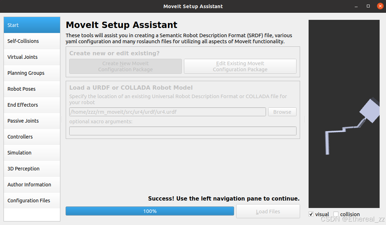Screen dimensions: 386x225
Task: Click the 'Create new or edit existing?' heading
Action: (x=114, y=53)
